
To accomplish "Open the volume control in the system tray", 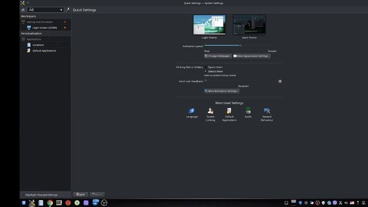I will coord(346,203).
